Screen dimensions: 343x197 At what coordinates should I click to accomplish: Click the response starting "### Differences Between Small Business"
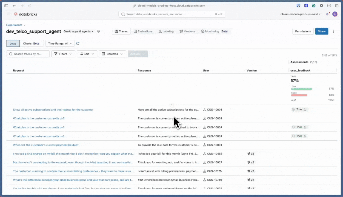click(x=168, y=180)
